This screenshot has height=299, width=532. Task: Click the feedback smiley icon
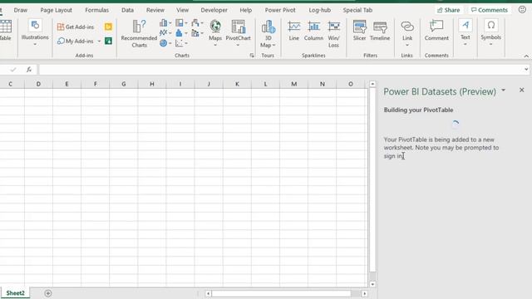522,10
